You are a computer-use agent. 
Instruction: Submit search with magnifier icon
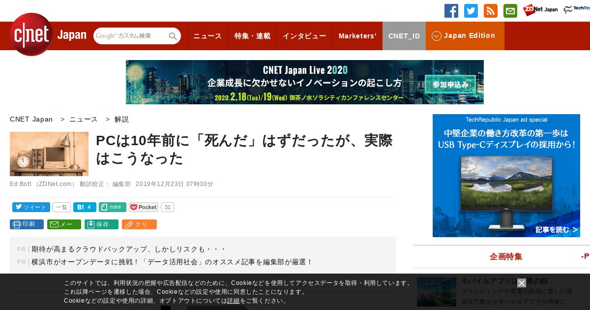173,36
